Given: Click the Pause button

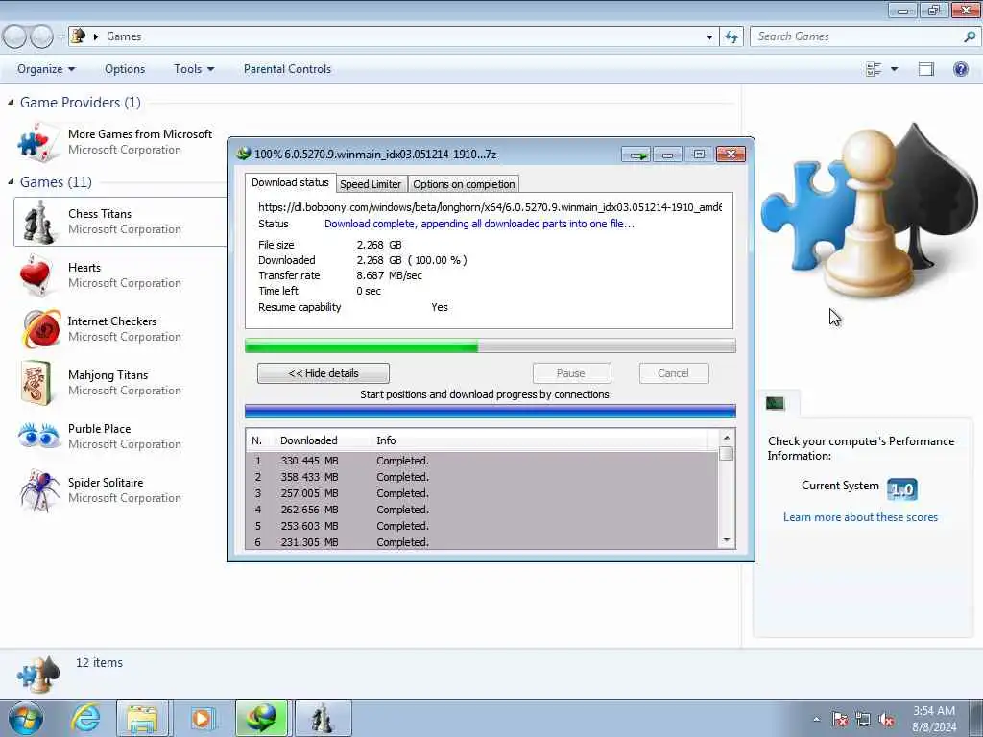Looking at the screenshot, I should [x=572, y=373].
